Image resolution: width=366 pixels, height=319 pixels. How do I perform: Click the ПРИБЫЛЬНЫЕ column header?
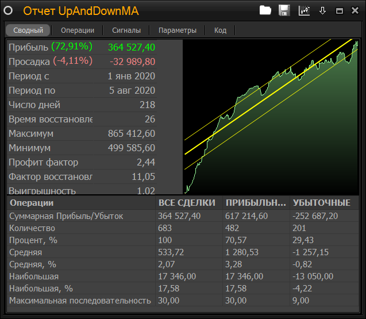point(256,203)
